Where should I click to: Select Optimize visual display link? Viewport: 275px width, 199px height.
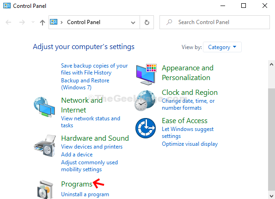(190, 144)
